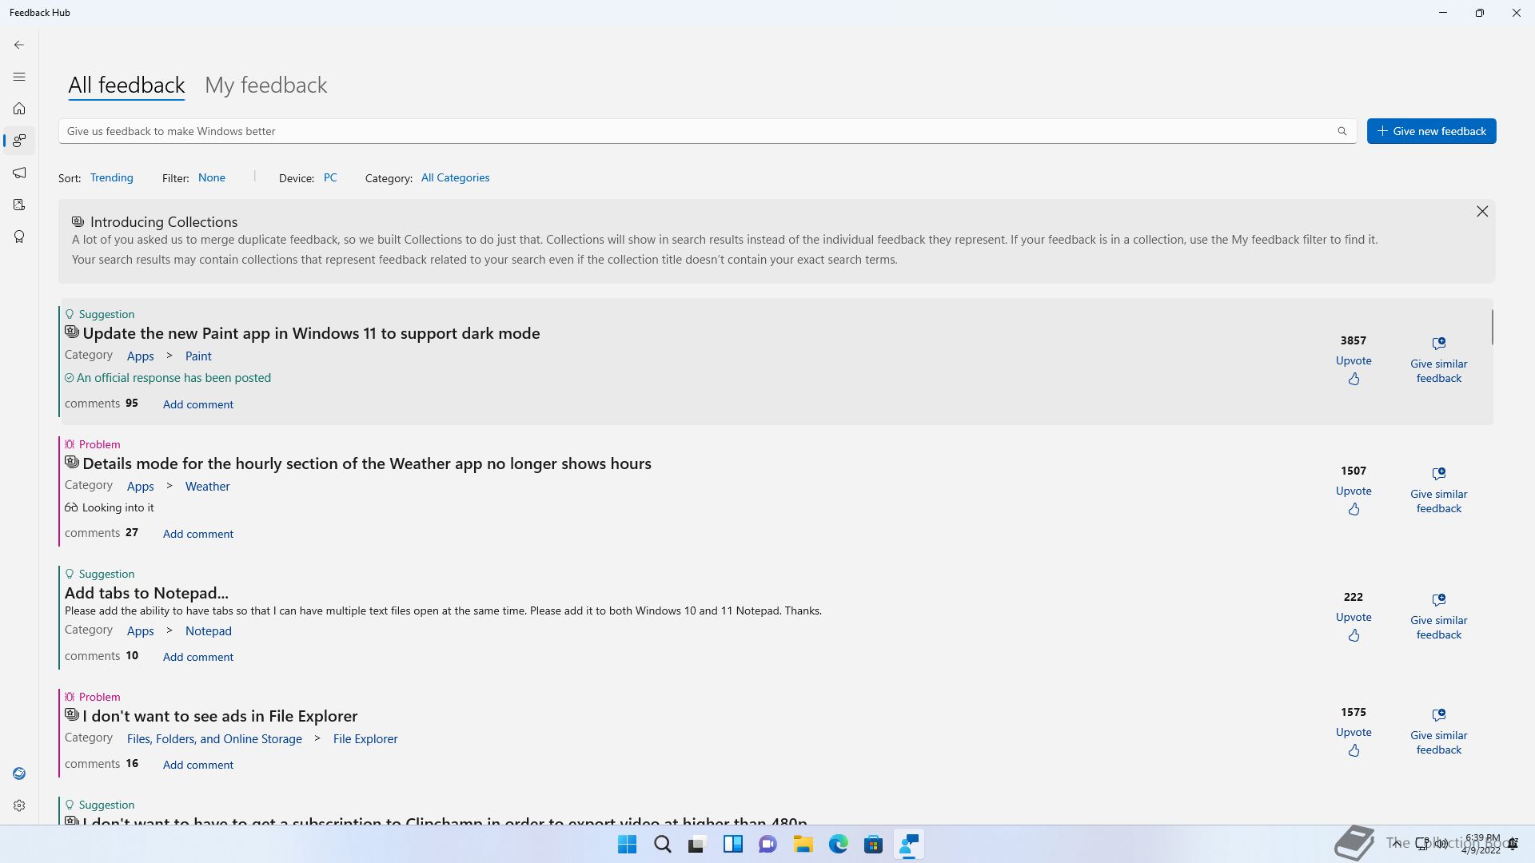
Task: Open the Notepad category link
Action: (x=209, y=631)
